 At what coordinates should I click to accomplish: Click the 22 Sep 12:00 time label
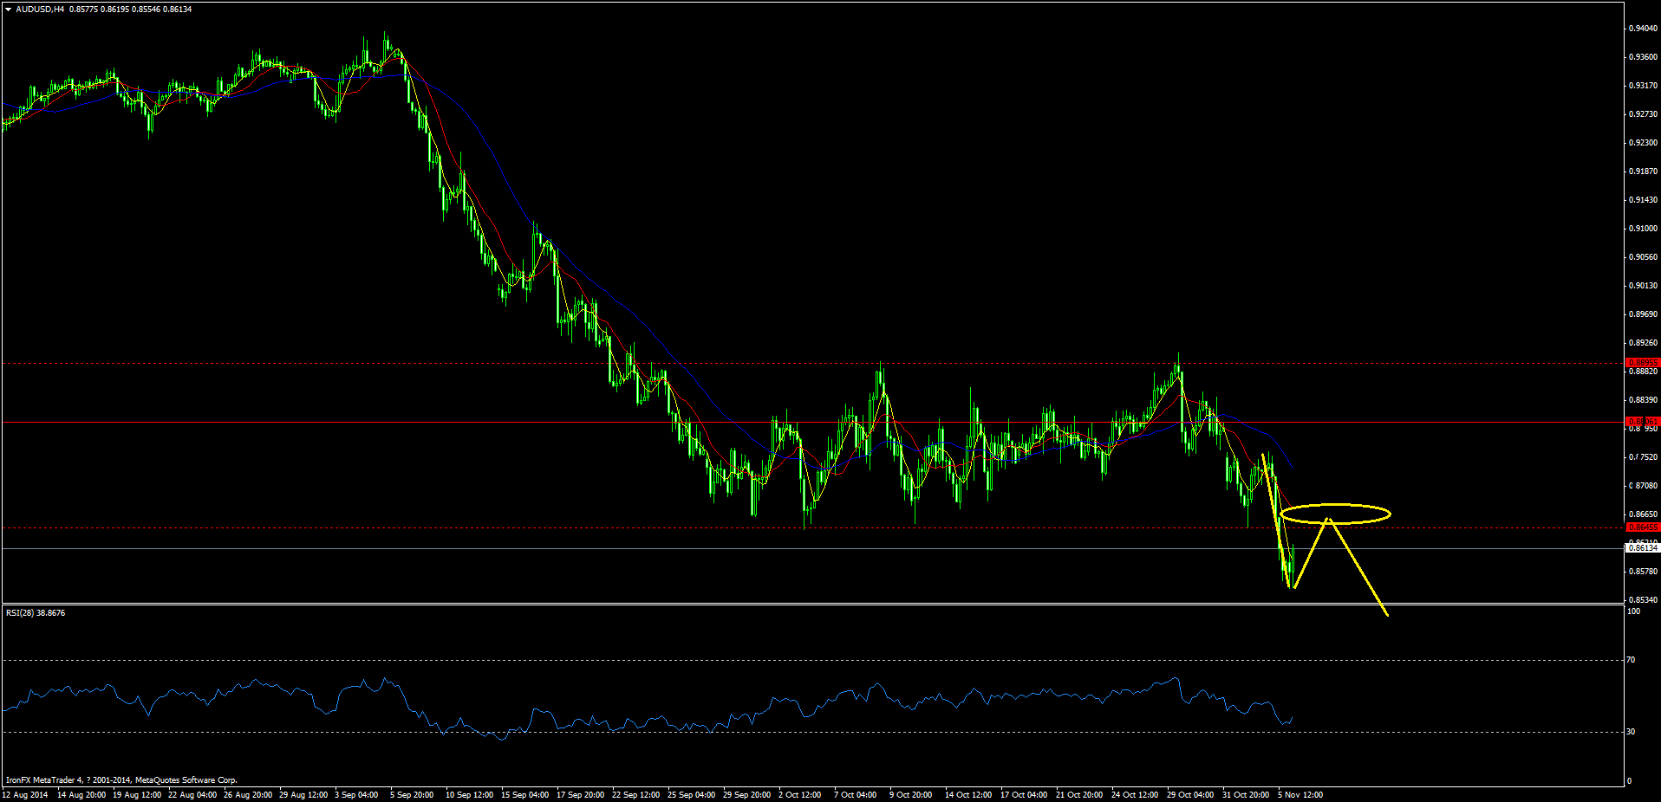pyautogui.click(x=636, y=795)
